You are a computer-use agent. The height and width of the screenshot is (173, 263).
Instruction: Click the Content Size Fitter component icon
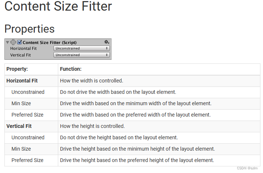point(13,42)
